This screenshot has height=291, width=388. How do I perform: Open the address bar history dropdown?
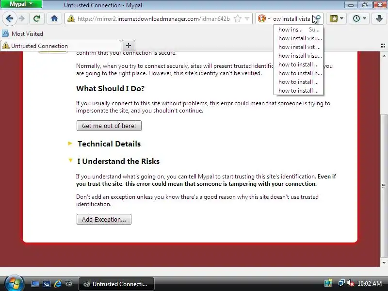coord(247,18)
